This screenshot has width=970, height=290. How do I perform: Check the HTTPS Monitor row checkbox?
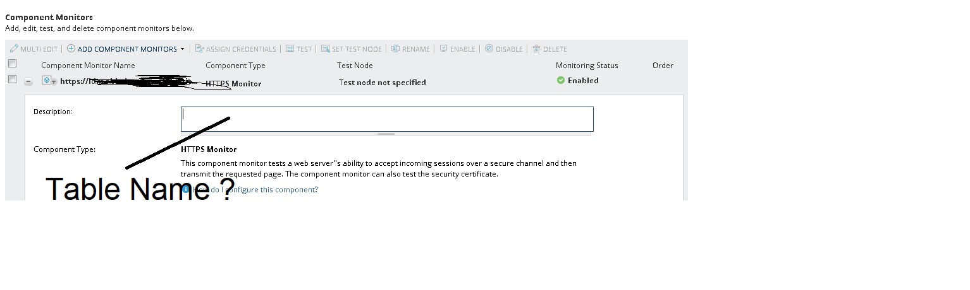click(12, 79)
